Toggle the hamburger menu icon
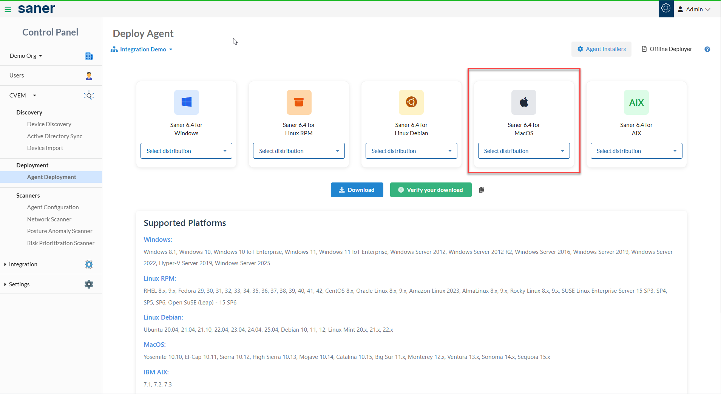721x394 pixels. tap(8, 9)
